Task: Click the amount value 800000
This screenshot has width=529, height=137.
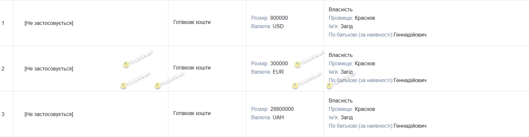Action: coord(279,18)
